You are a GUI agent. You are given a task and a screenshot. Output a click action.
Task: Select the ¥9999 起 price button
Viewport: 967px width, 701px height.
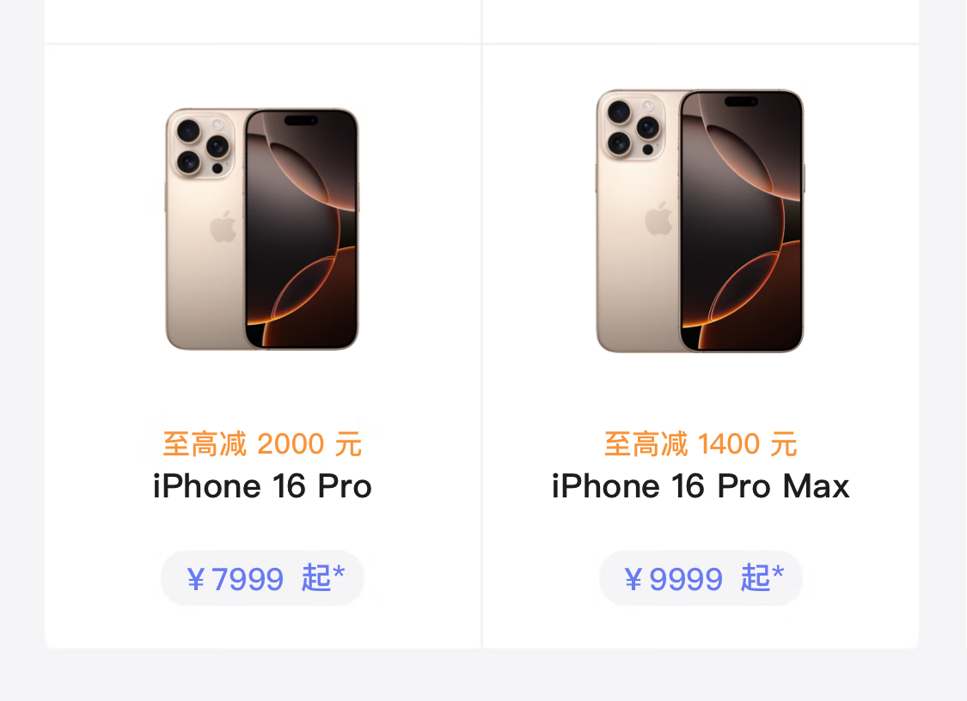tap(701, 578)
